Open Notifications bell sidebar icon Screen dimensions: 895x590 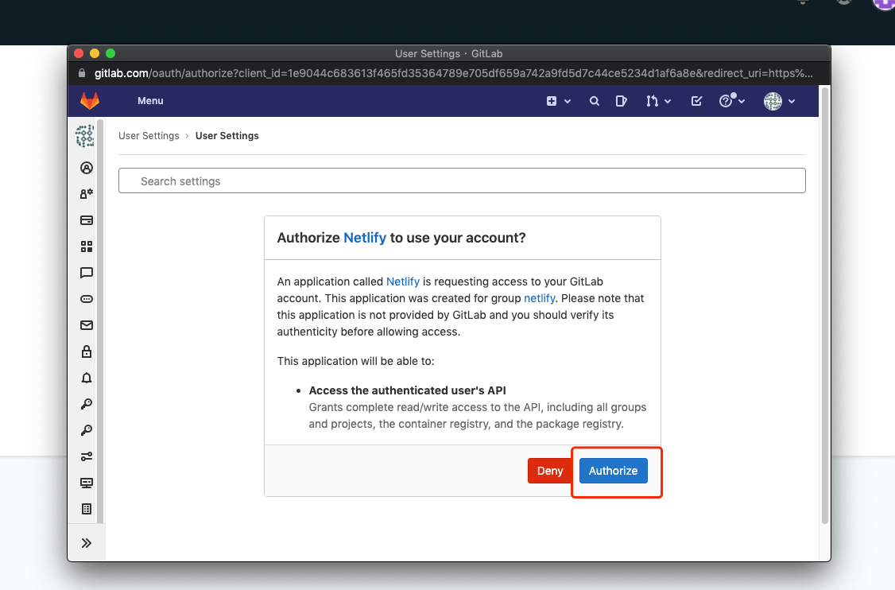click(86, 378)
